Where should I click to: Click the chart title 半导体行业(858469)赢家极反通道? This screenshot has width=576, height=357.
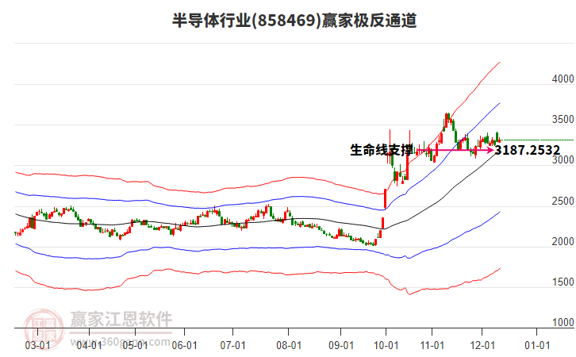pyautogui.click(x=294, y=21)
